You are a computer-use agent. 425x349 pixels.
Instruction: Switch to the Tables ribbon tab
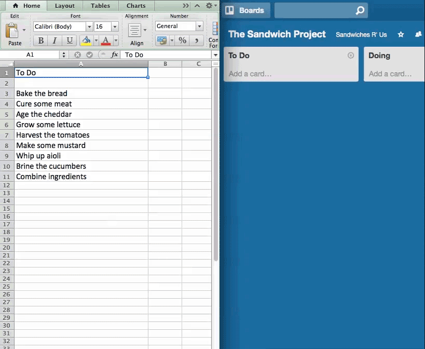tap(100, 6)
